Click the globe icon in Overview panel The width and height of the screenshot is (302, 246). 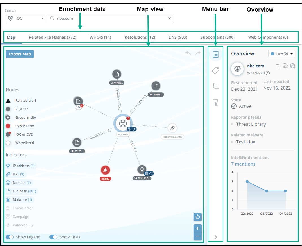pos(238,69)
